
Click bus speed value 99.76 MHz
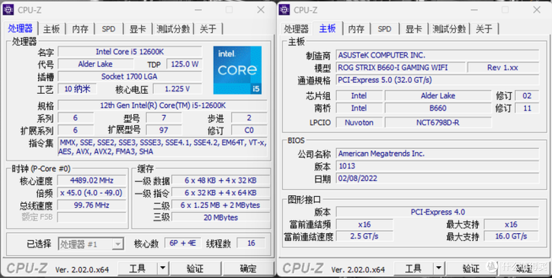point(91,205)
